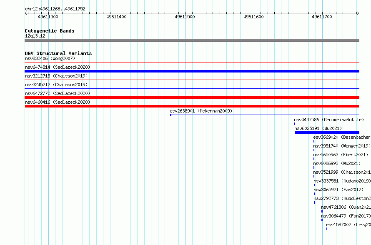This screenshot has width=371, height=245.
Task: Select nsv6472772 (Sedlazeck2020) label
Action: click(58, 93)
